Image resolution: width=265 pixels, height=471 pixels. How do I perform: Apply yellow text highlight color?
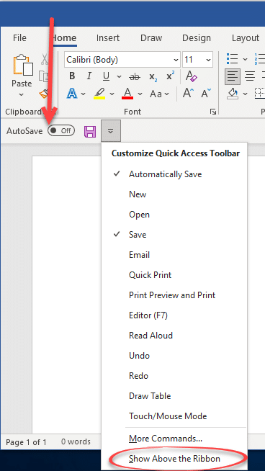(99, 94)
